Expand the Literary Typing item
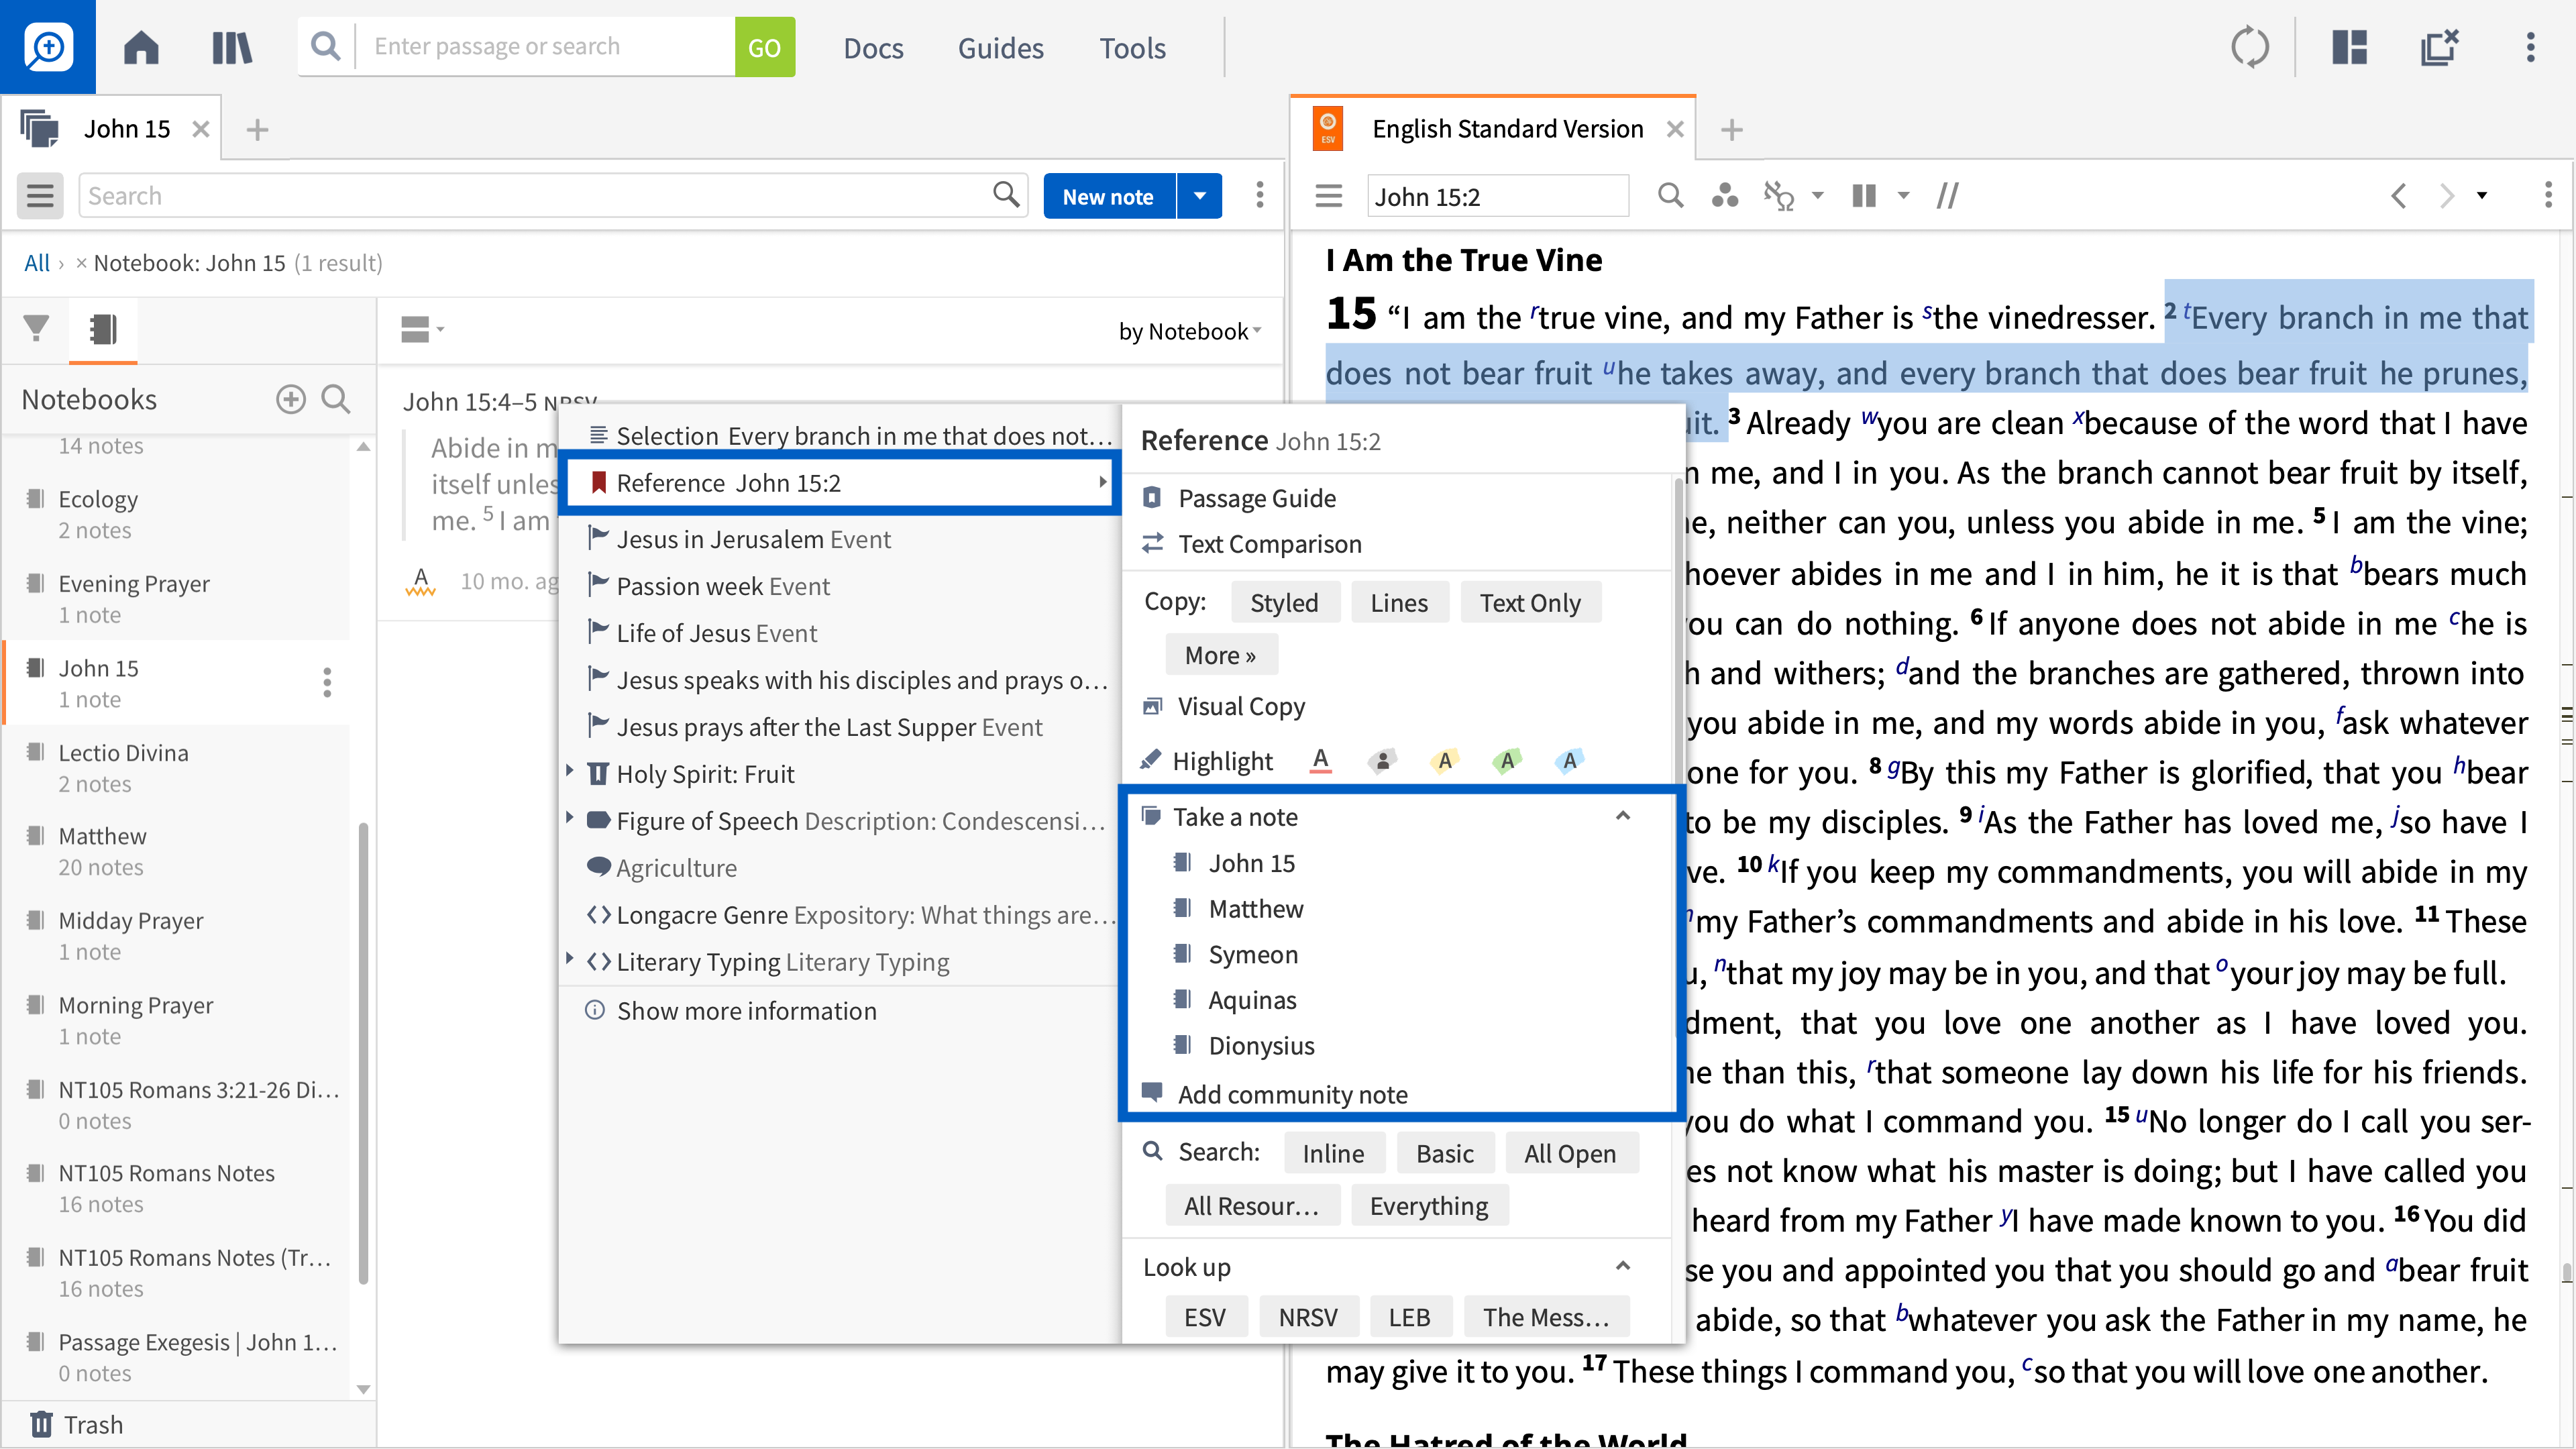Viewport: 2576px width, 1449px height. pos(570,958)
